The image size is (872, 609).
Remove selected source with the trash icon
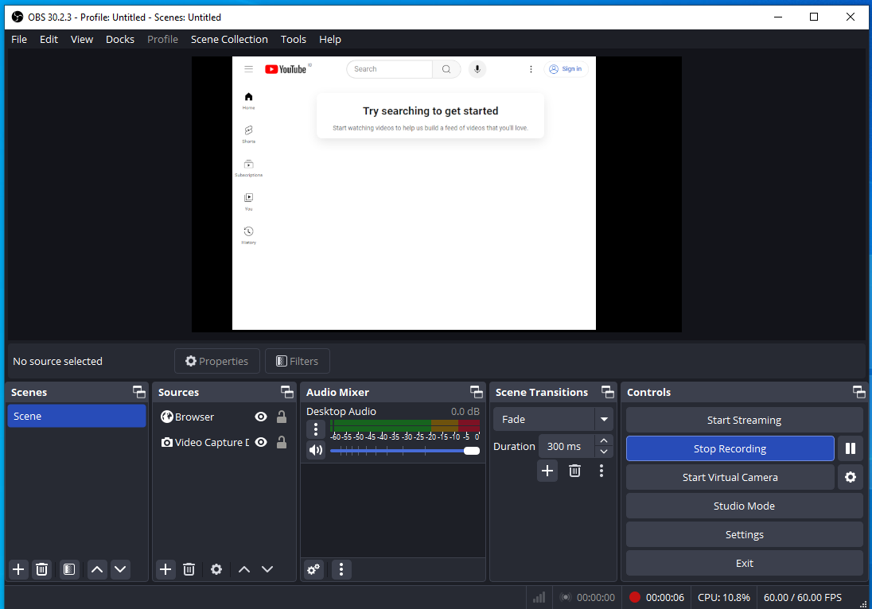pos(189,569)
